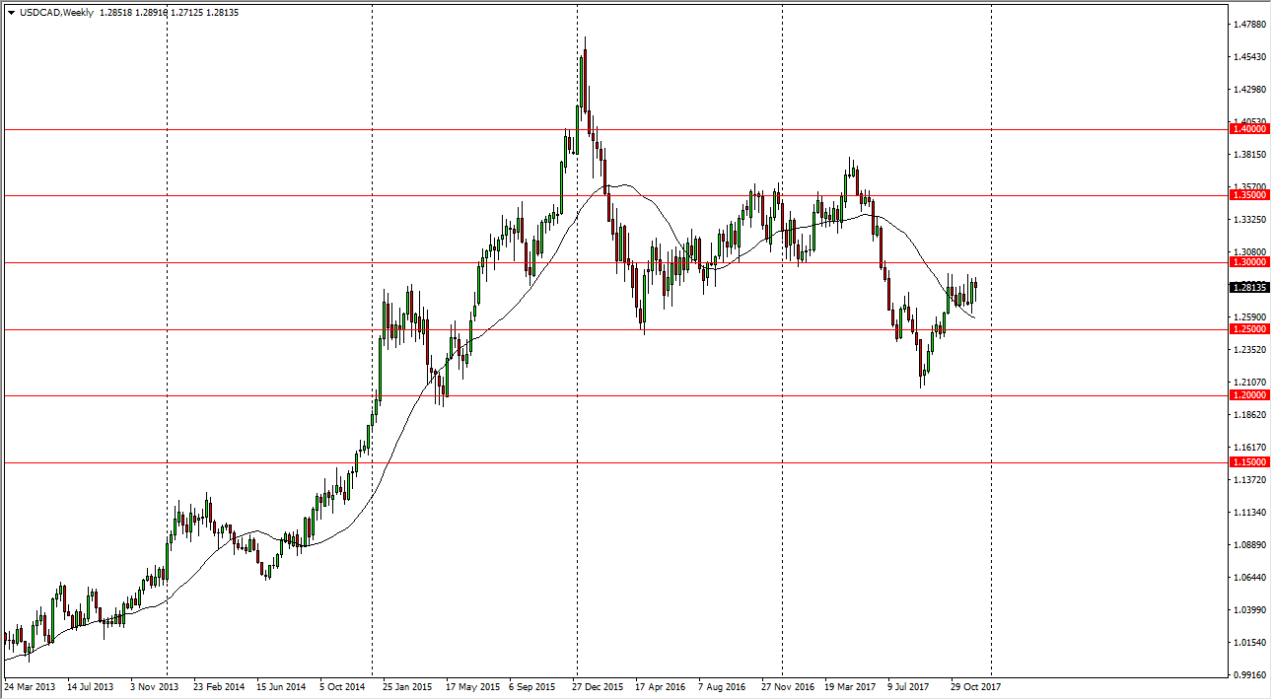Image resolution: width=1272 pixels, height=700 pixels.
Task: Select the 3 Nov 2013 date label
Action: click(155, 686)
